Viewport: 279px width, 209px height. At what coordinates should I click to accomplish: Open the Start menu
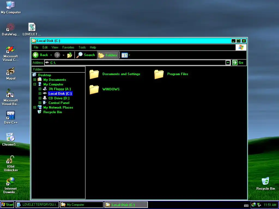7,205
